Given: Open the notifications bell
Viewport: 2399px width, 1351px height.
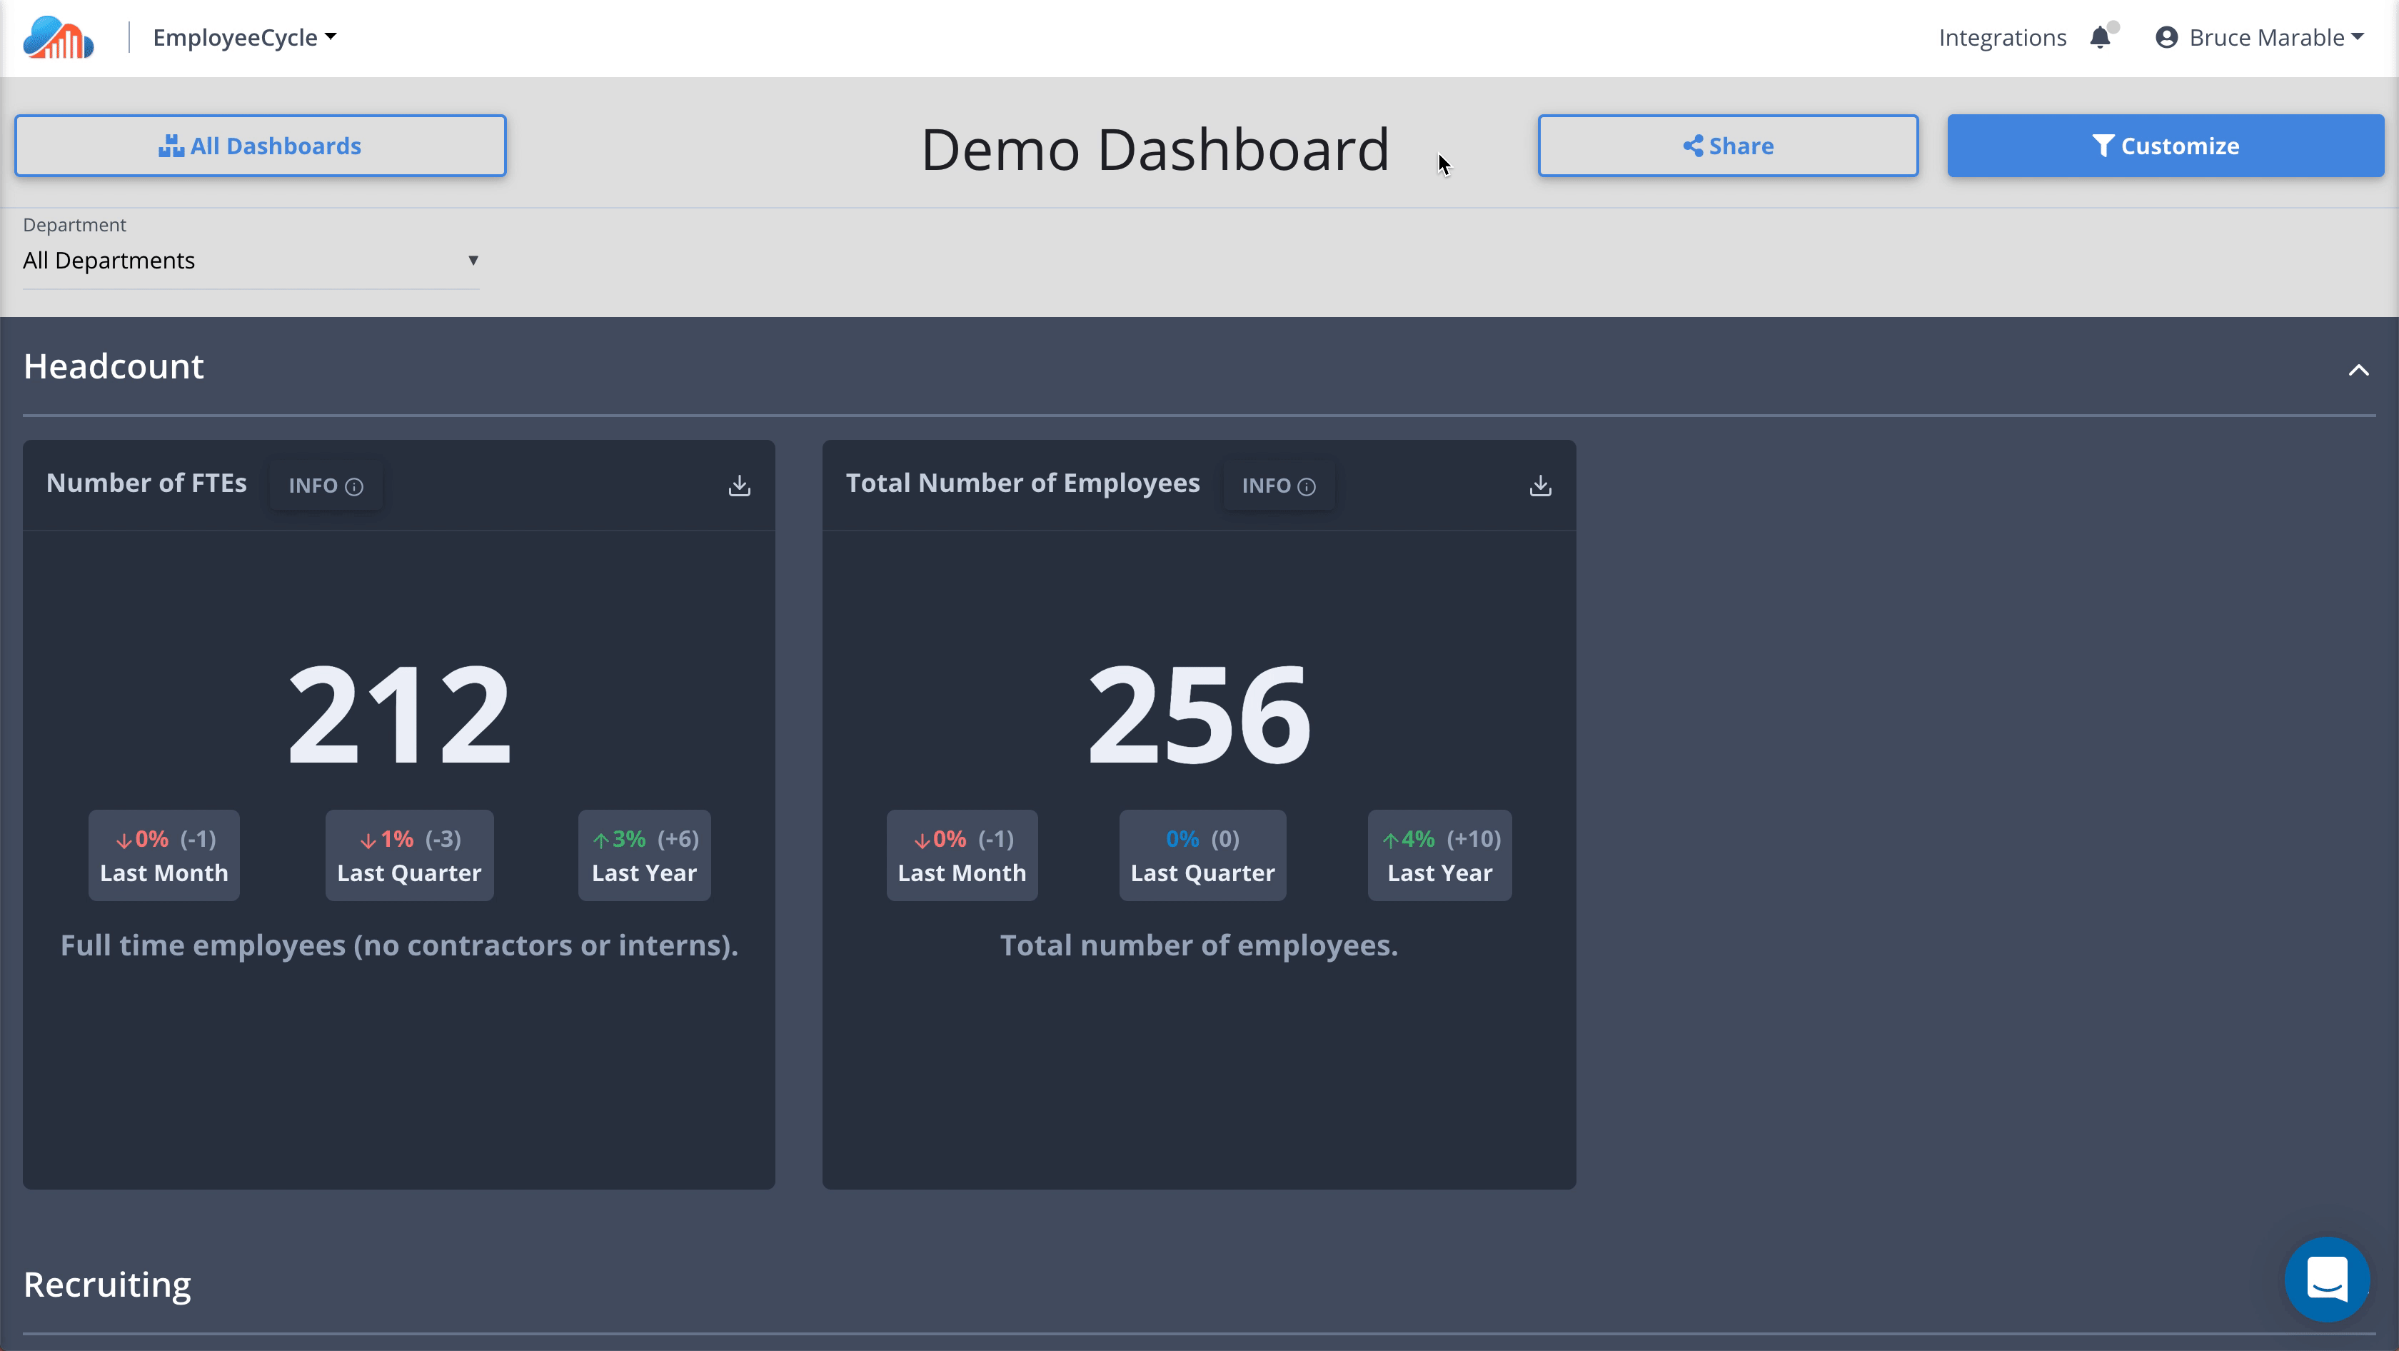Looking at the screenshot, I should pos(2100,37).
